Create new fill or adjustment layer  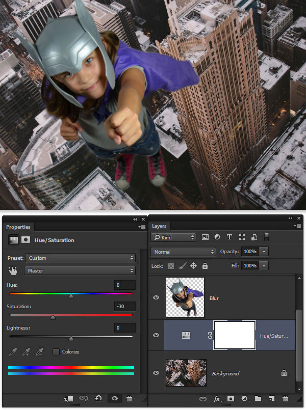[x=245, y=398]
